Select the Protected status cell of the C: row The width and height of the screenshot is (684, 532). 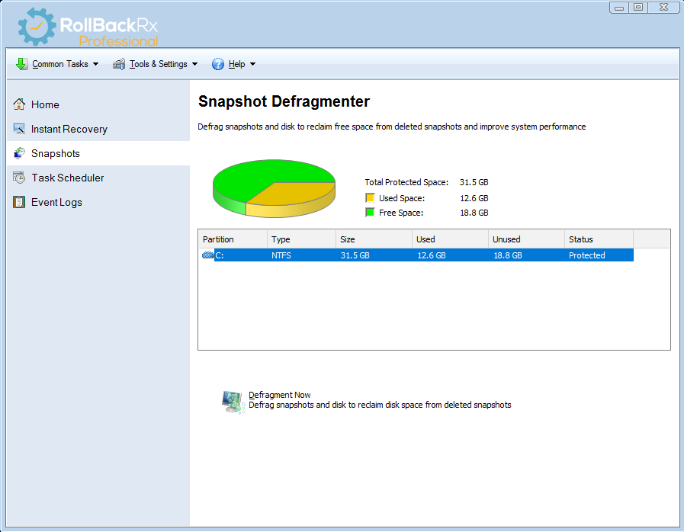587,255
